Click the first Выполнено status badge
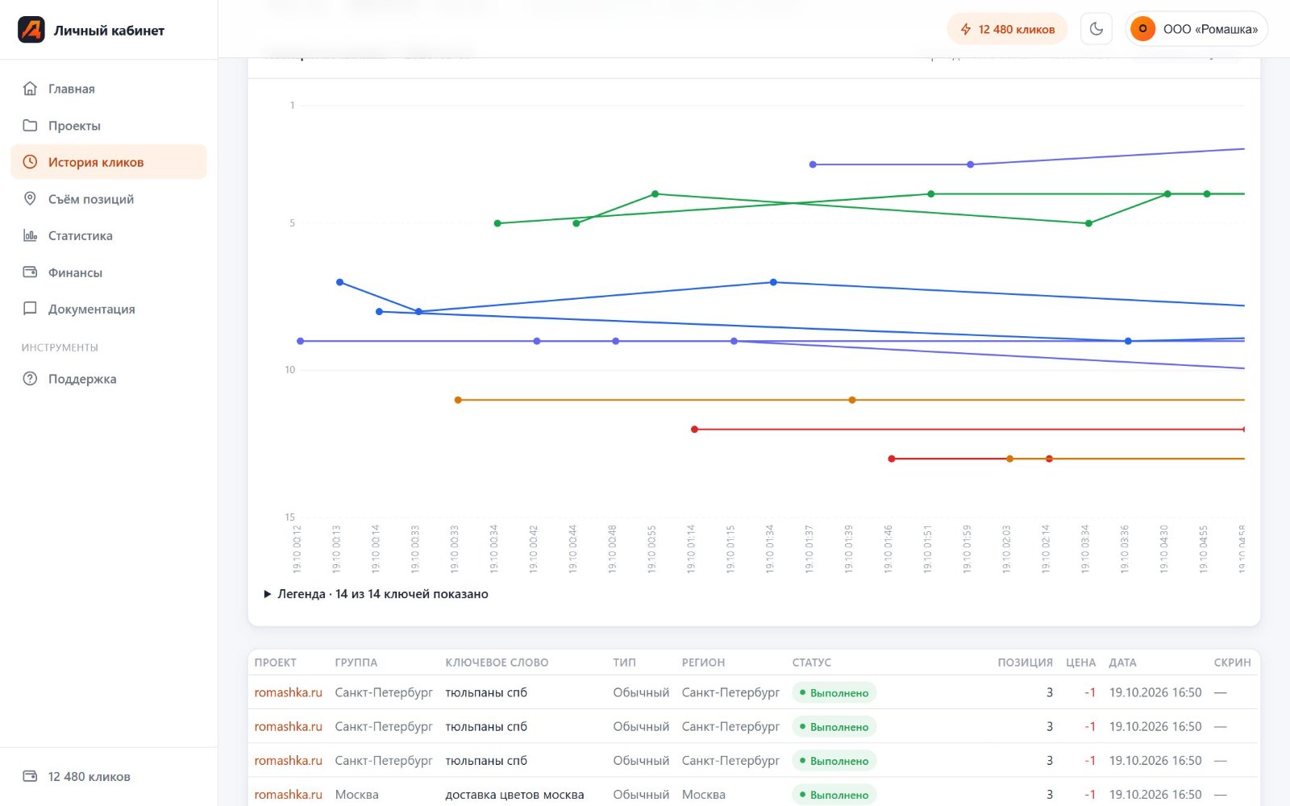This screenshot has height=806, width=1290. pos(834,692)
